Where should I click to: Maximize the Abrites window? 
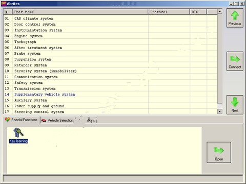point(236,4)
